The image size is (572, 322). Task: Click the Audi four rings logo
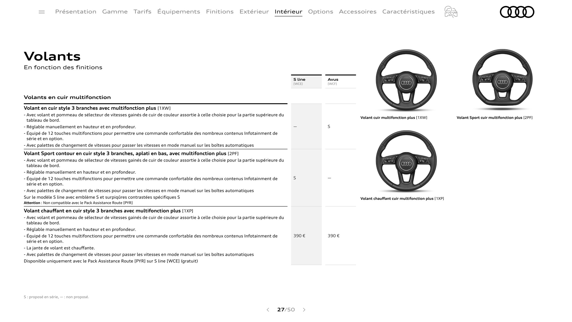coord(517,12)
